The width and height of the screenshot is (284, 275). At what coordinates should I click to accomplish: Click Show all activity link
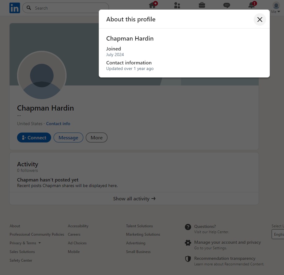(x=134, y=199)
